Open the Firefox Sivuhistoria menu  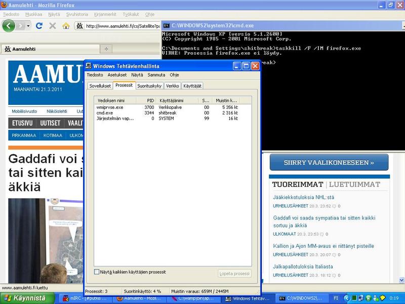click(x=77, y=15)
